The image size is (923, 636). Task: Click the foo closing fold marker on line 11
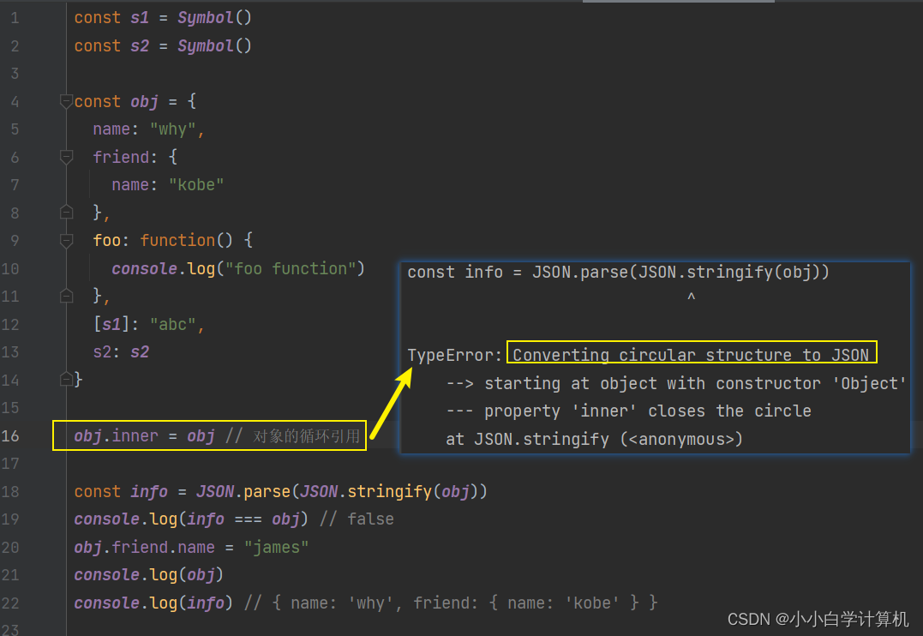pyautogui.click(x=67, y=297)
